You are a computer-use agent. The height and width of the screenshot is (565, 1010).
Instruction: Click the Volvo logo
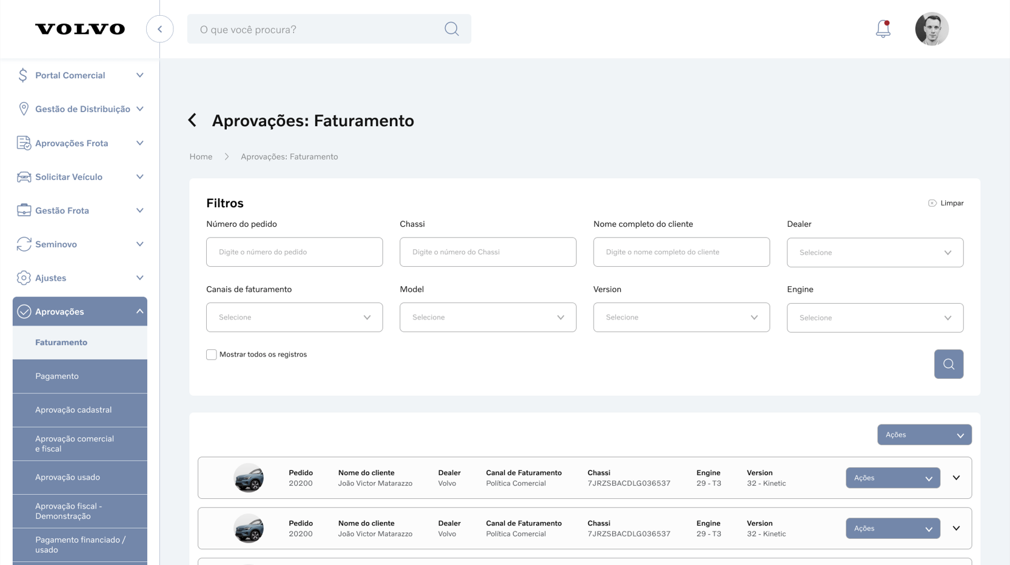(x=80, y=29)
